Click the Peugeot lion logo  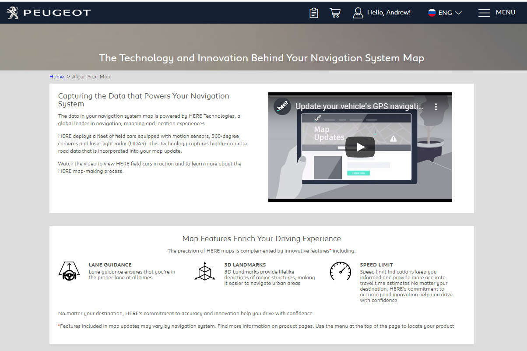click(13, 13)
